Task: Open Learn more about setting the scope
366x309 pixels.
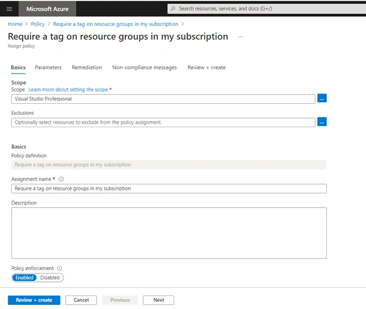Action: [x=68, y=90]
